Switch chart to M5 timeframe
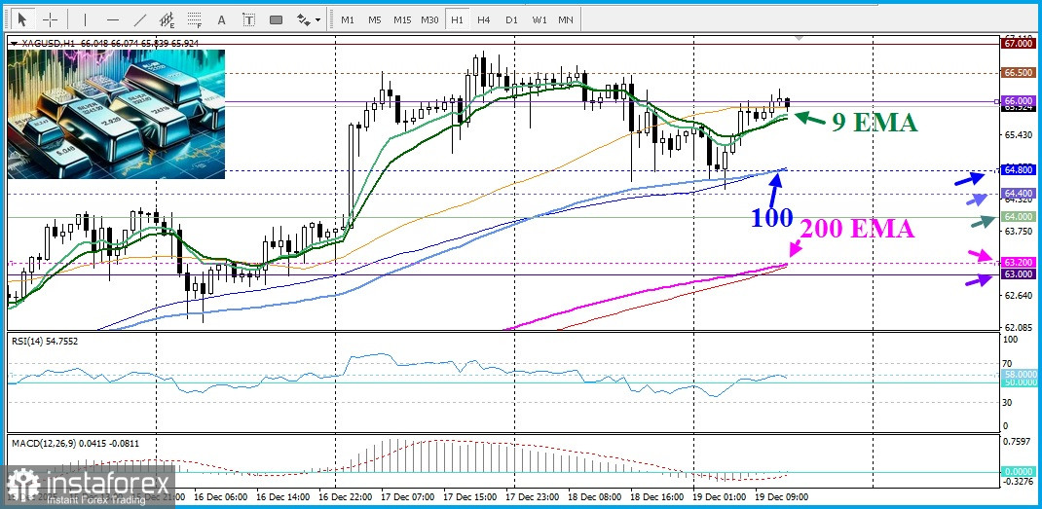This screenshot has width=1042, height=509. pos(375,19)
